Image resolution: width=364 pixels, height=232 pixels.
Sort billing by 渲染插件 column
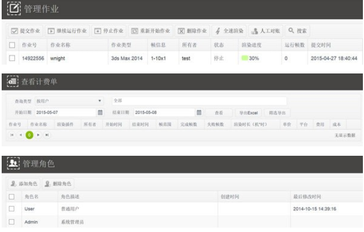[x=65, y=124]
